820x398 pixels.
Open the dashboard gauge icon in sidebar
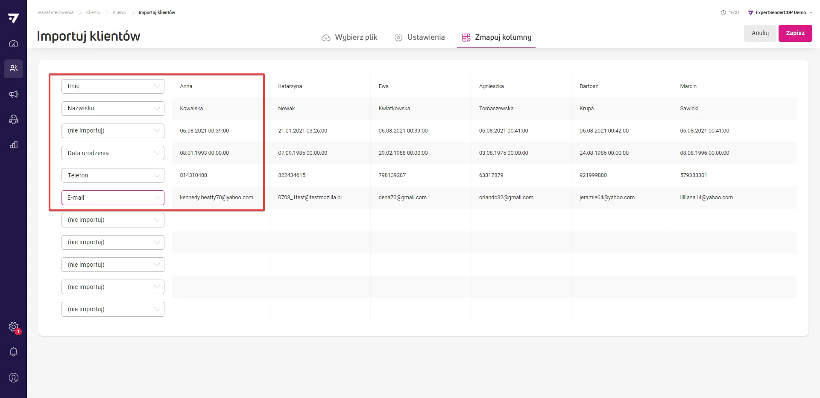pos(14,44)
